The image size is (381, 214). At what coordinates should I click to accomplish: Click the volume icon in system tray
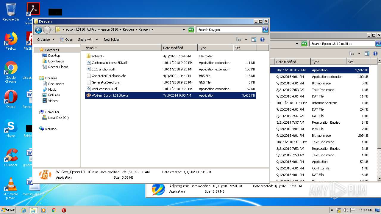[x=346, y=210]
